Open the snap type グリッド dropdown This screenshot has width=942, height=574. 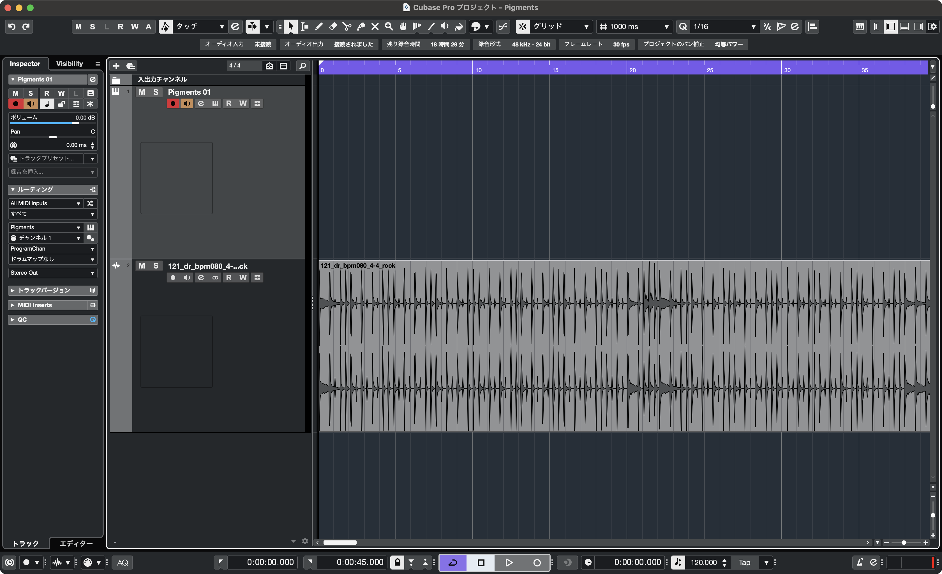pyautogui.click(x=561, y=26)
